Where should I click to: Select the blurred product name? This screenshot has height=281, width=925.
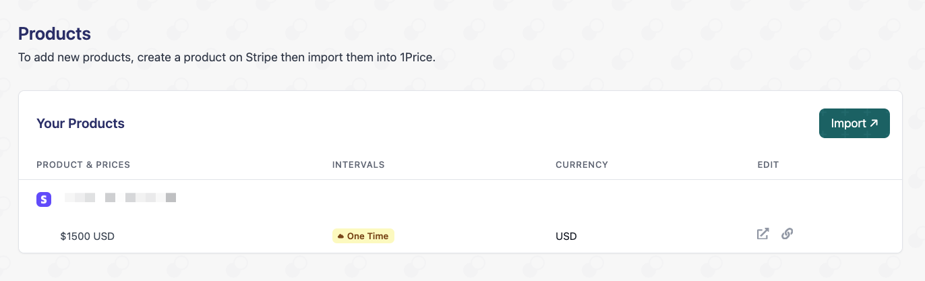[x=120, y=198]
